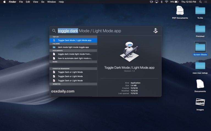
Task: Click the Bluetooth icon in menu bar
Action: 162,2
